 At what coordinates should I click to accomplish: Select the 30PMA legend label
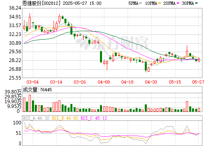pyautogui.click(x=188, y=3)
